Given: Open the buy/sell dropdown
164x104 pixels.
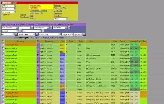Looking at the screenshot, I should 78,34.
